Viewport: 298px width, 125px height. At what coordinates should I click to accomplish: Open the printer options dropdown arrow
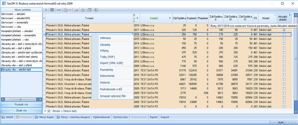(70, 10)
